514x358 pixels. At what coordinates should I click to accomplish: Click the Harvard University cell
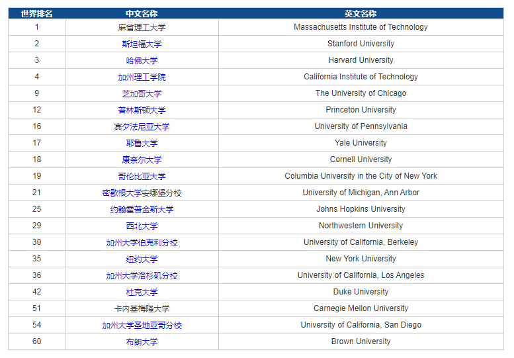(x=361, y=60)
